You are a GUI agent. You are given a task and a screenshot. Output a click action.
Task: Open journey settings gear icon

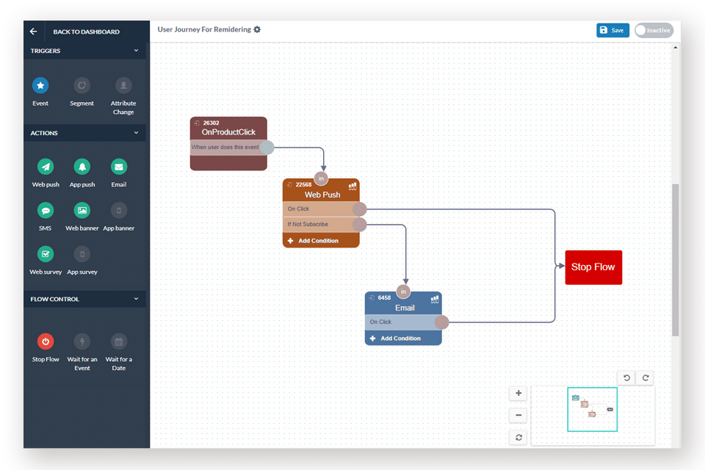click(257, 29)
